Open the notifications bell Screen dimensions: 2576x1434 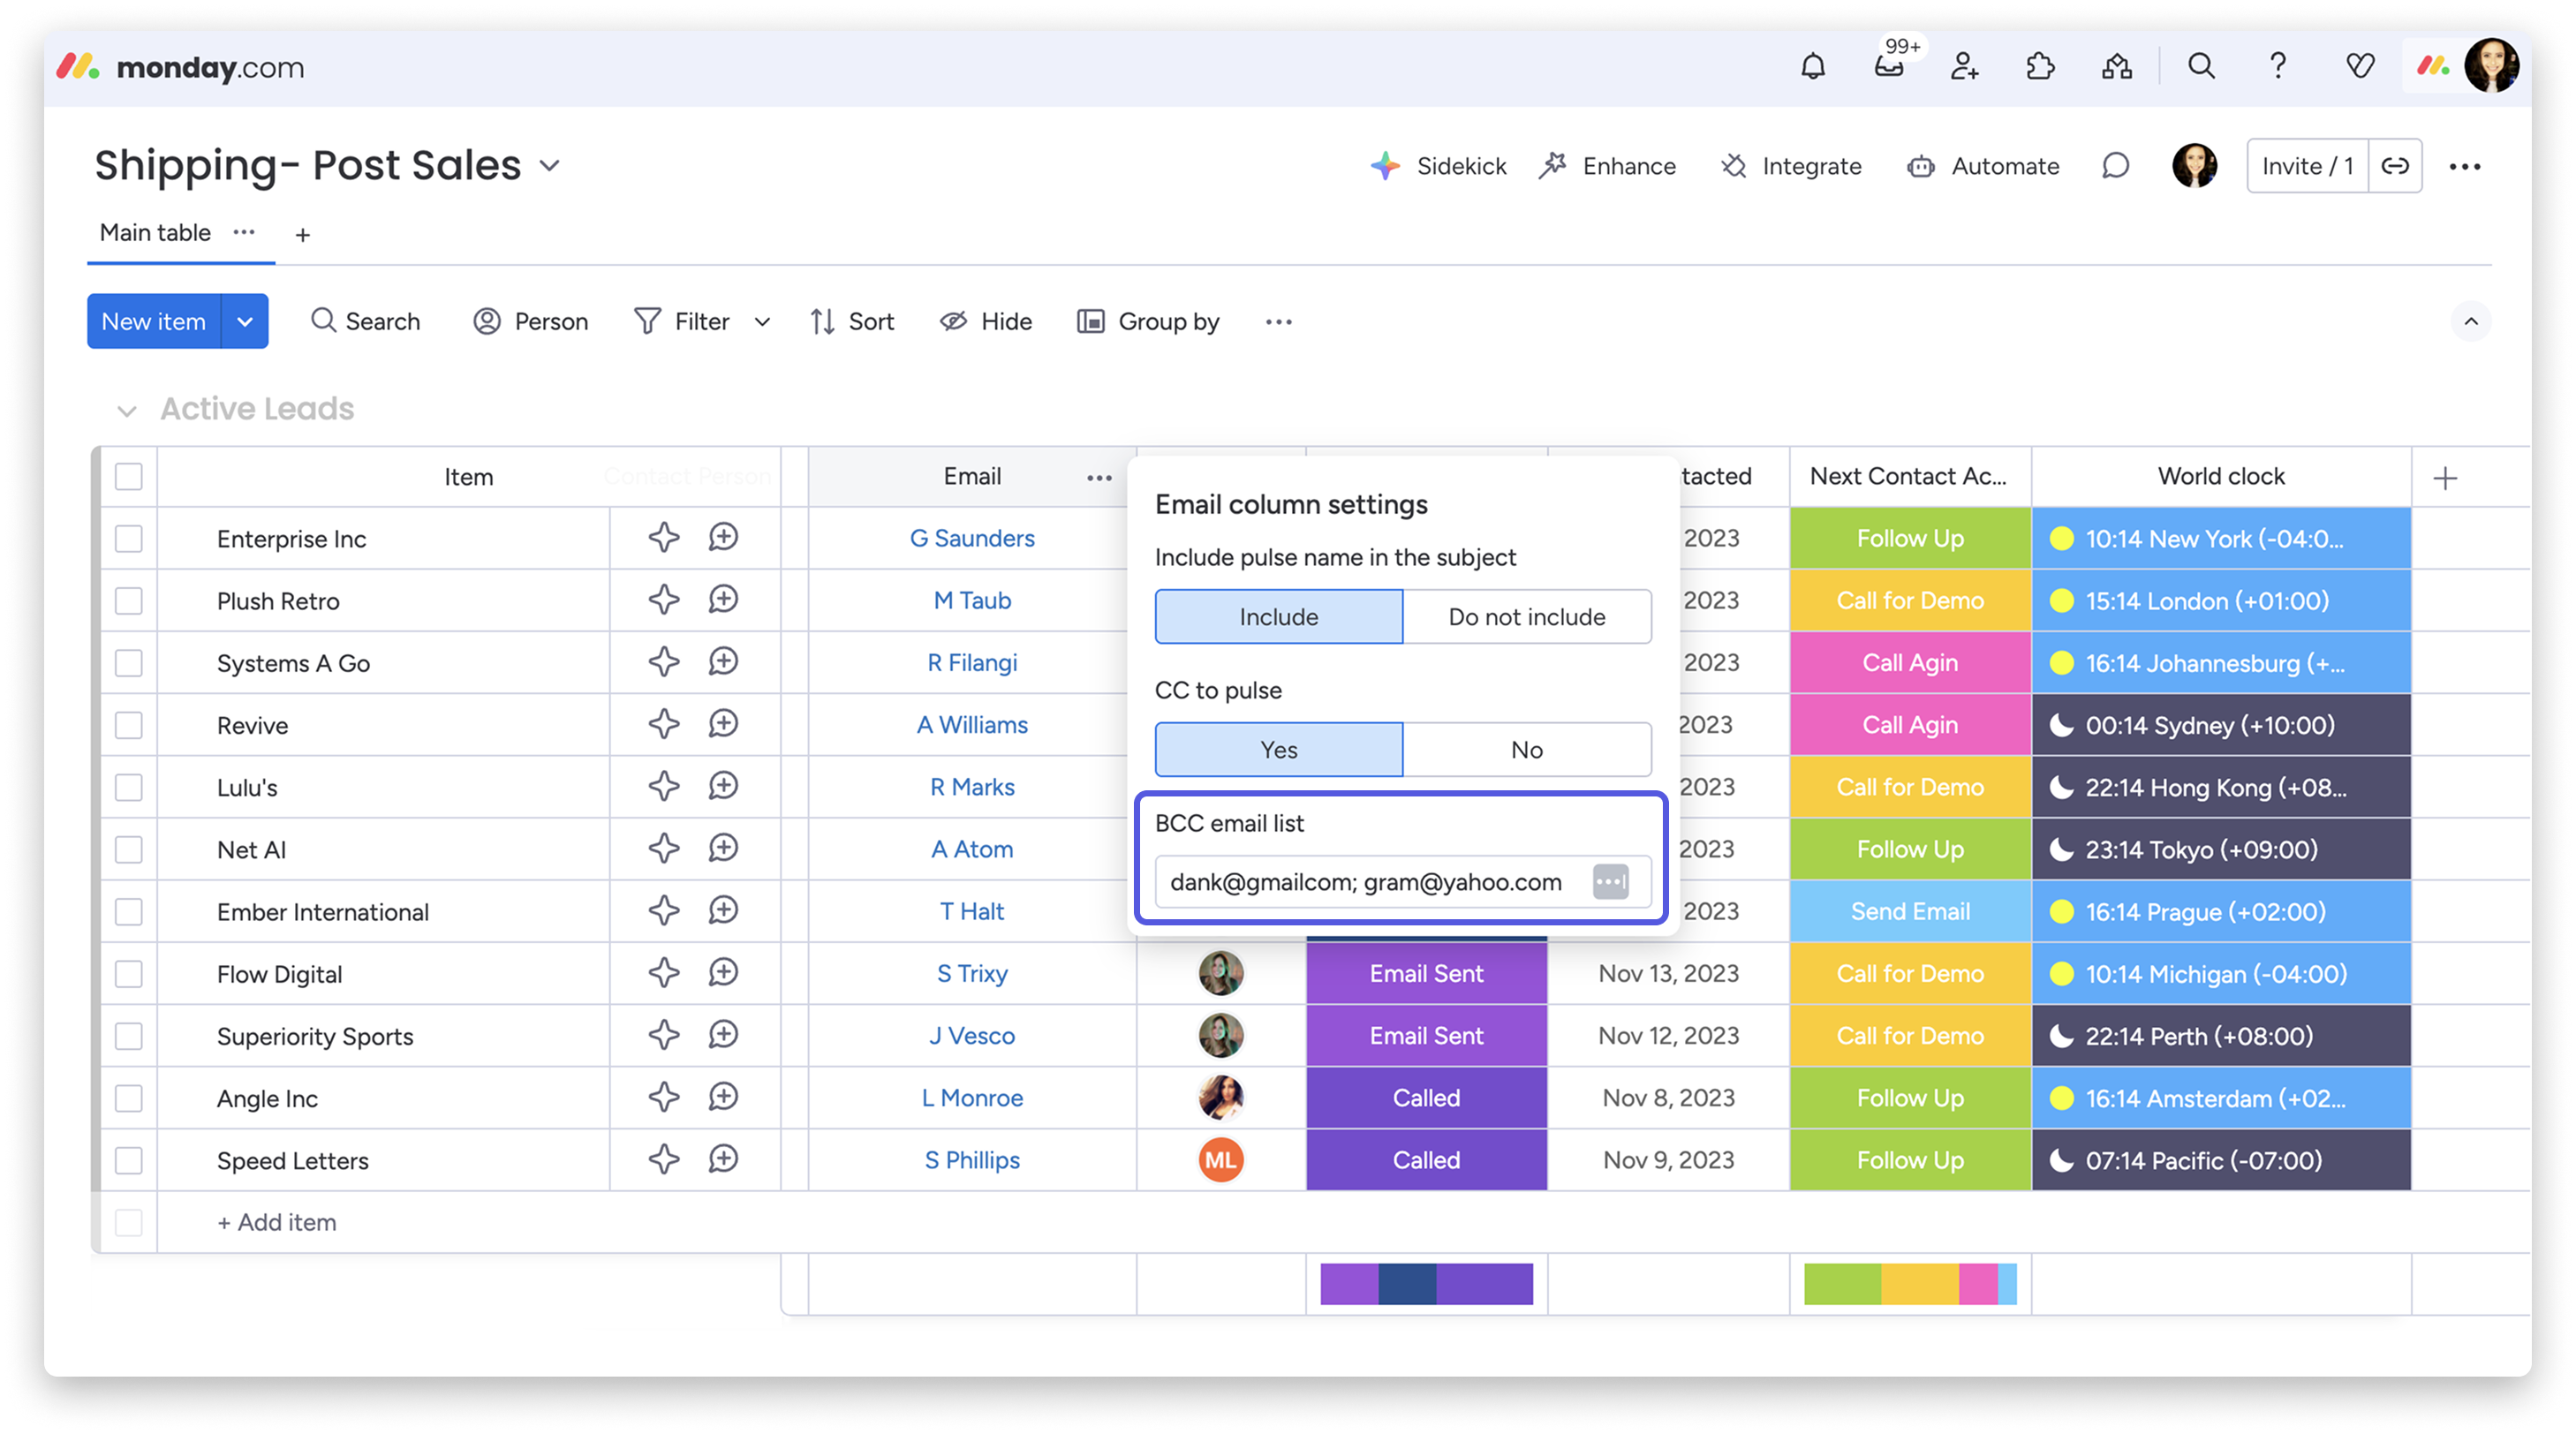pyautogui.click(x=1812, y=67)
